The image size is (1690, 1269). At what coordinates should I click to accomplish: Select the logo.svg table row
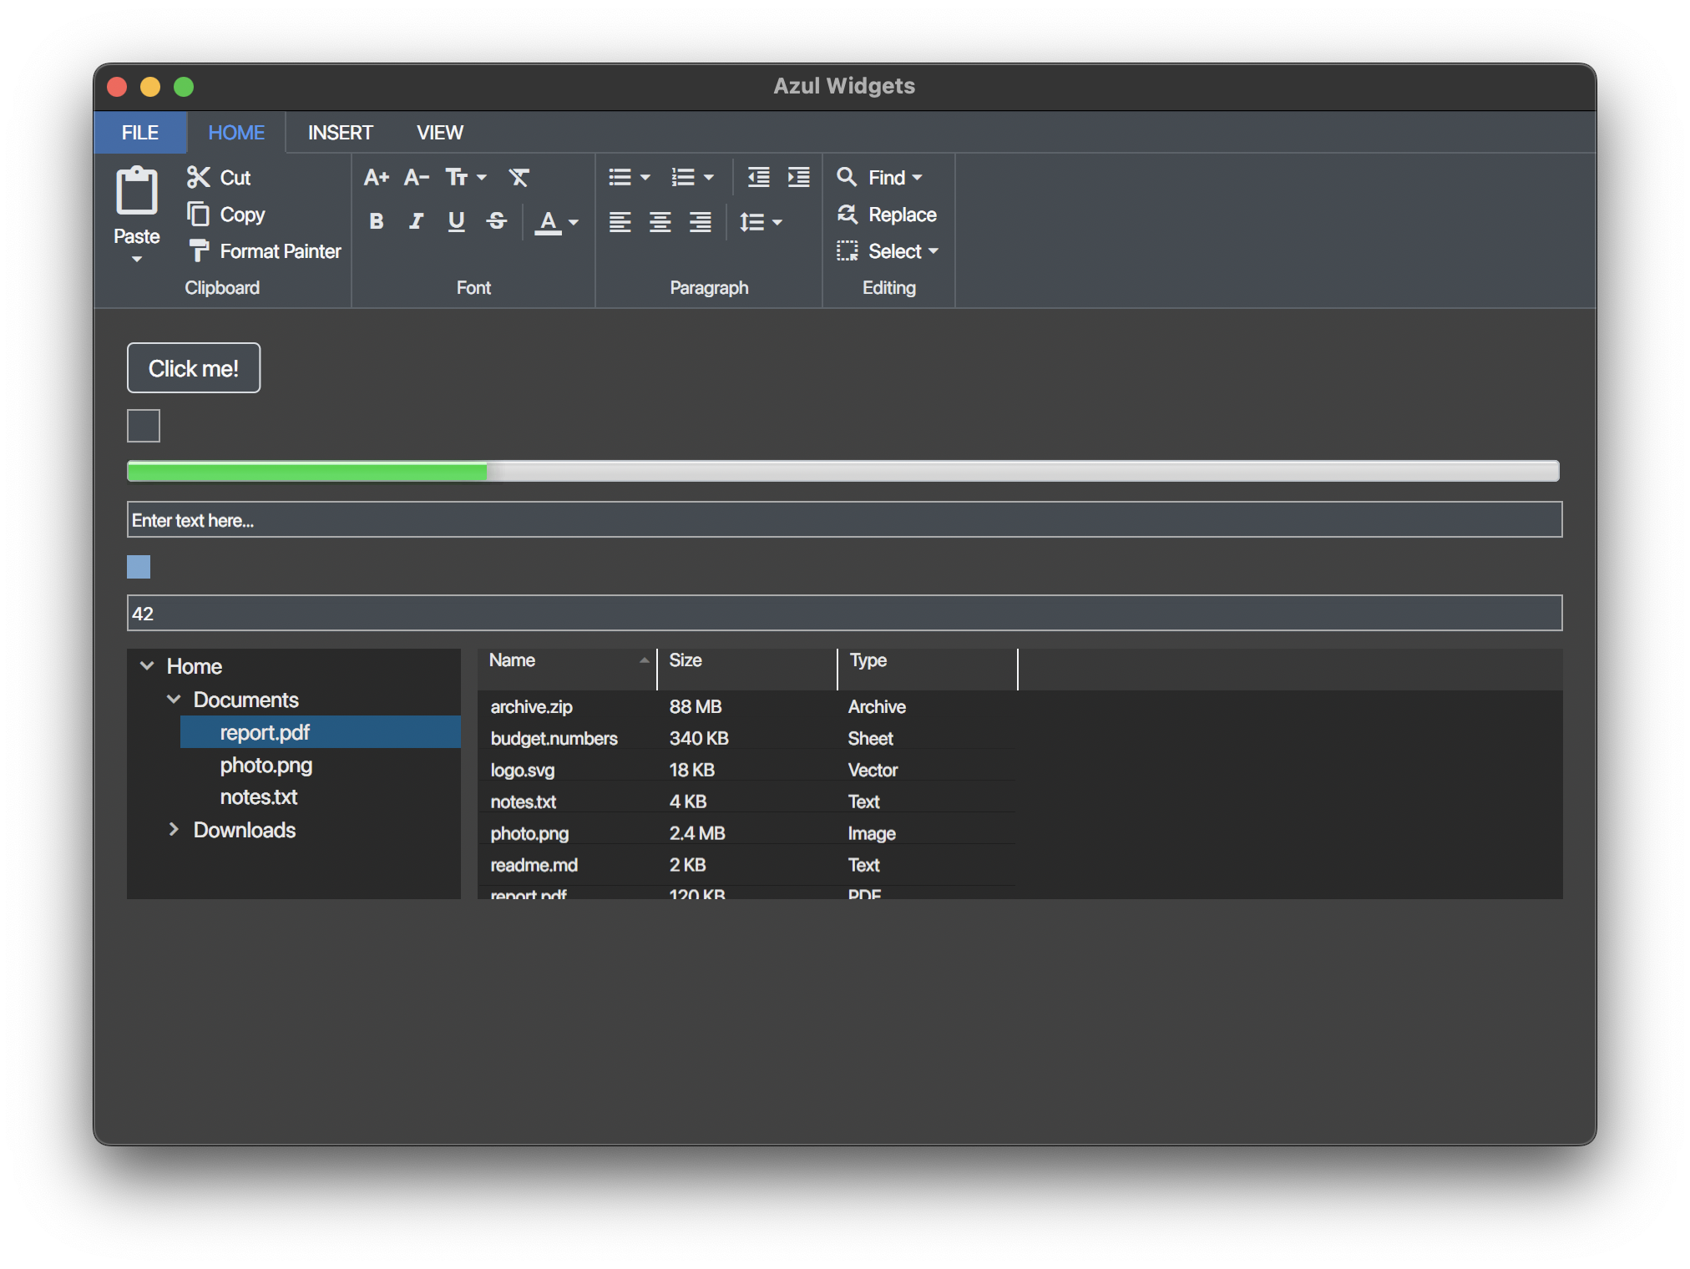coord(747,770)
